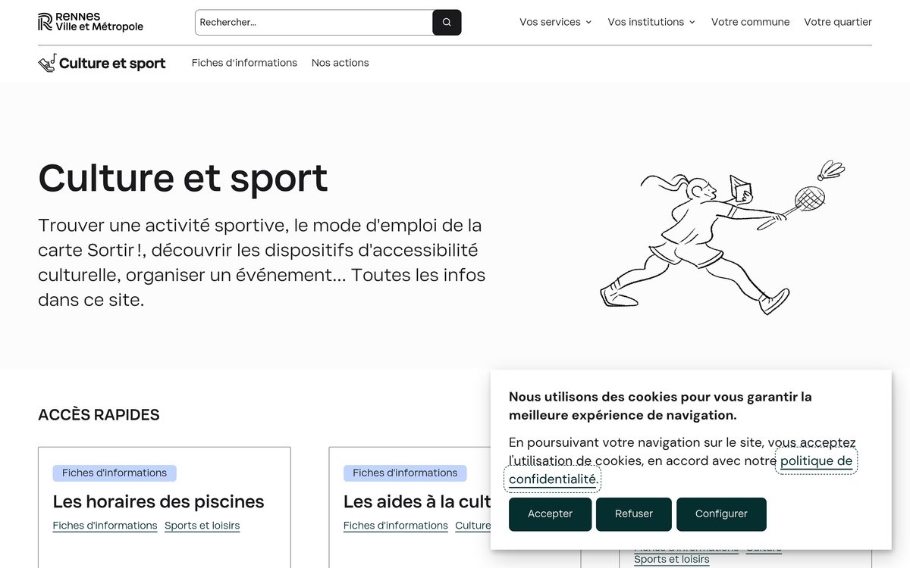The width and height of the screenshot is (910, 568).
Task: Click the Culture et sport section icon
Action: pos(47,63)
